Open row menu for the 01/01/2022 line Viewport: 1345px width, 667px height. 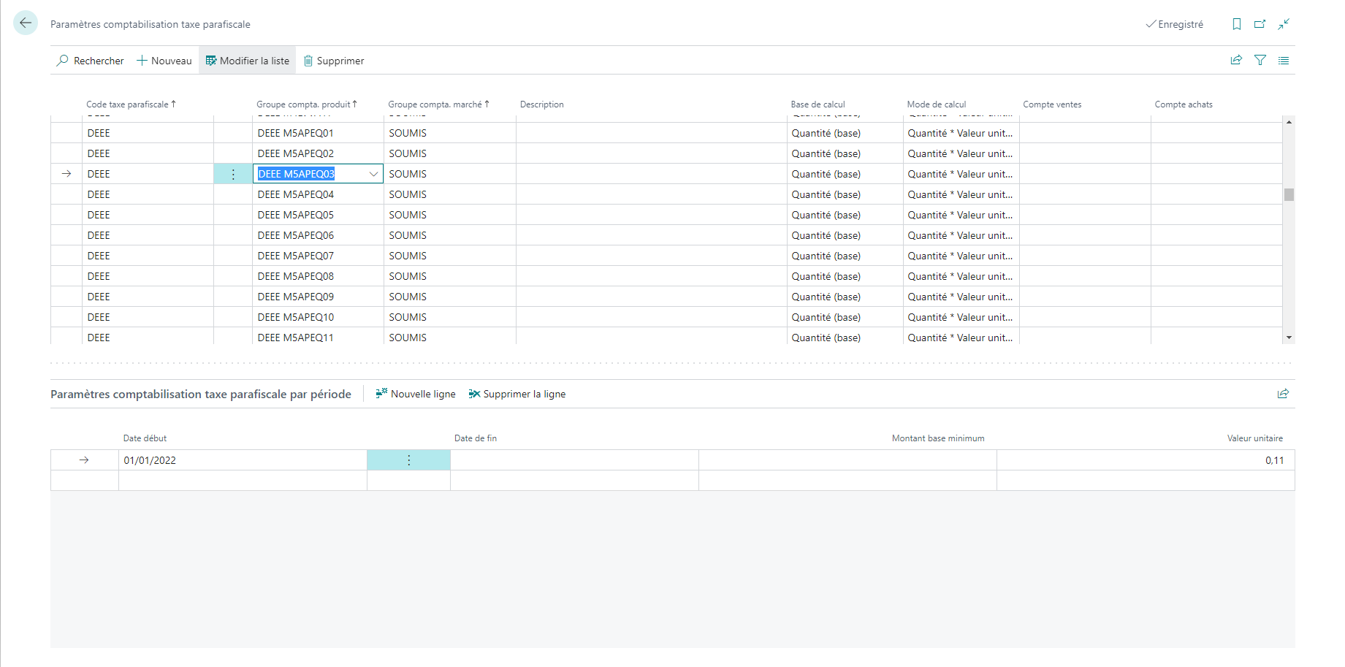(x=408, y=460)
